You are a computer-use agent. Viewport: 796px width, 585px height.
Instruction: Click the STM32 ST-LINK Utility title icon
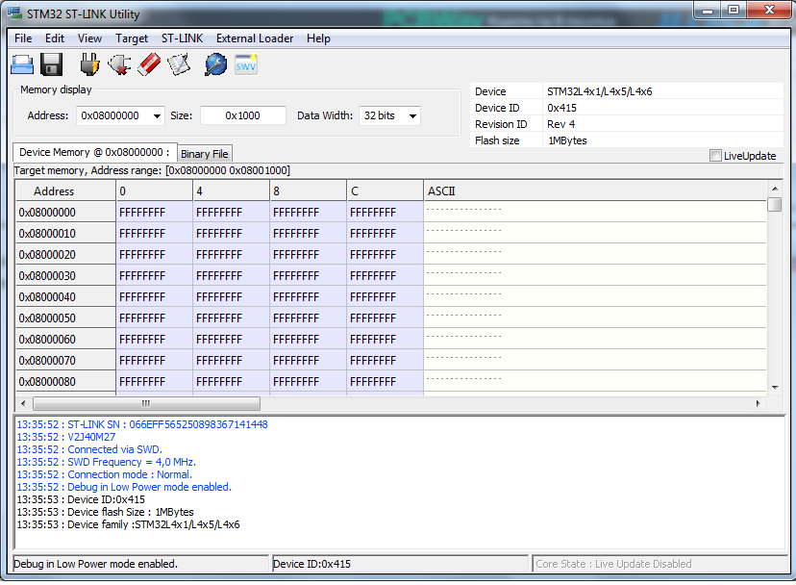(14, 13)
